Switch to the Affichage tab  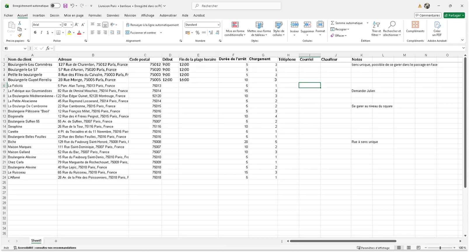[148, 15]
